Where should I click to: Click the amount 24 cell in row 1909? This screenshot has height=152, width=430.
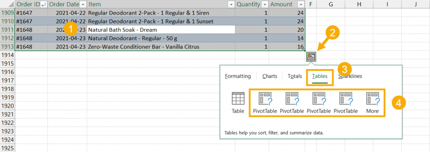click(x=287, y=13)
